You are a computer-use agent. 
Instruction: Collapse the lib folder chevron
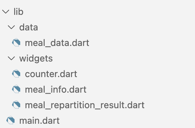(6, 12)
